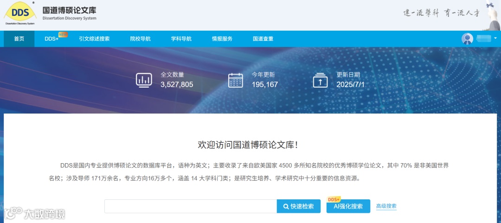Viewport: 501px width, 223px height.
Task: Click the bar chart full-text count icon
Action: 144,80
